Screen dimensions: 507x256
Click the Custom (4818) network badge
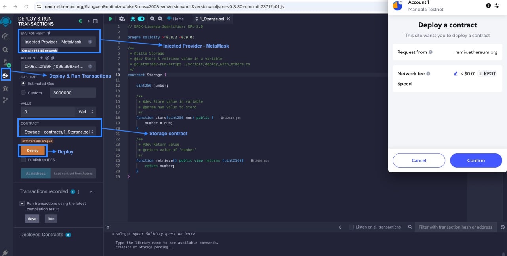click(40, 50)
